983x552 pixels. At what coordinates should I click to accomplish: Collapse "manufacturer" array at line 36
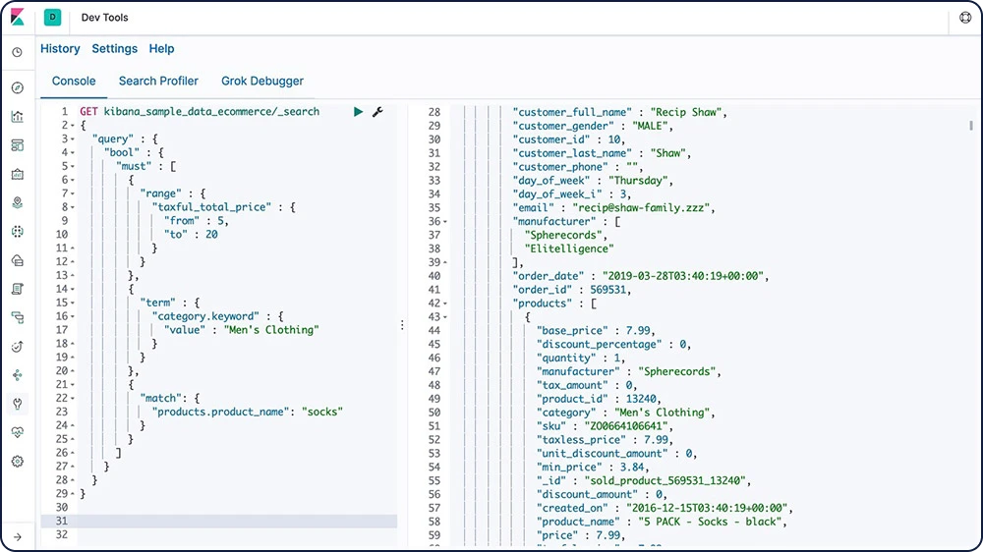pos(445,222)
